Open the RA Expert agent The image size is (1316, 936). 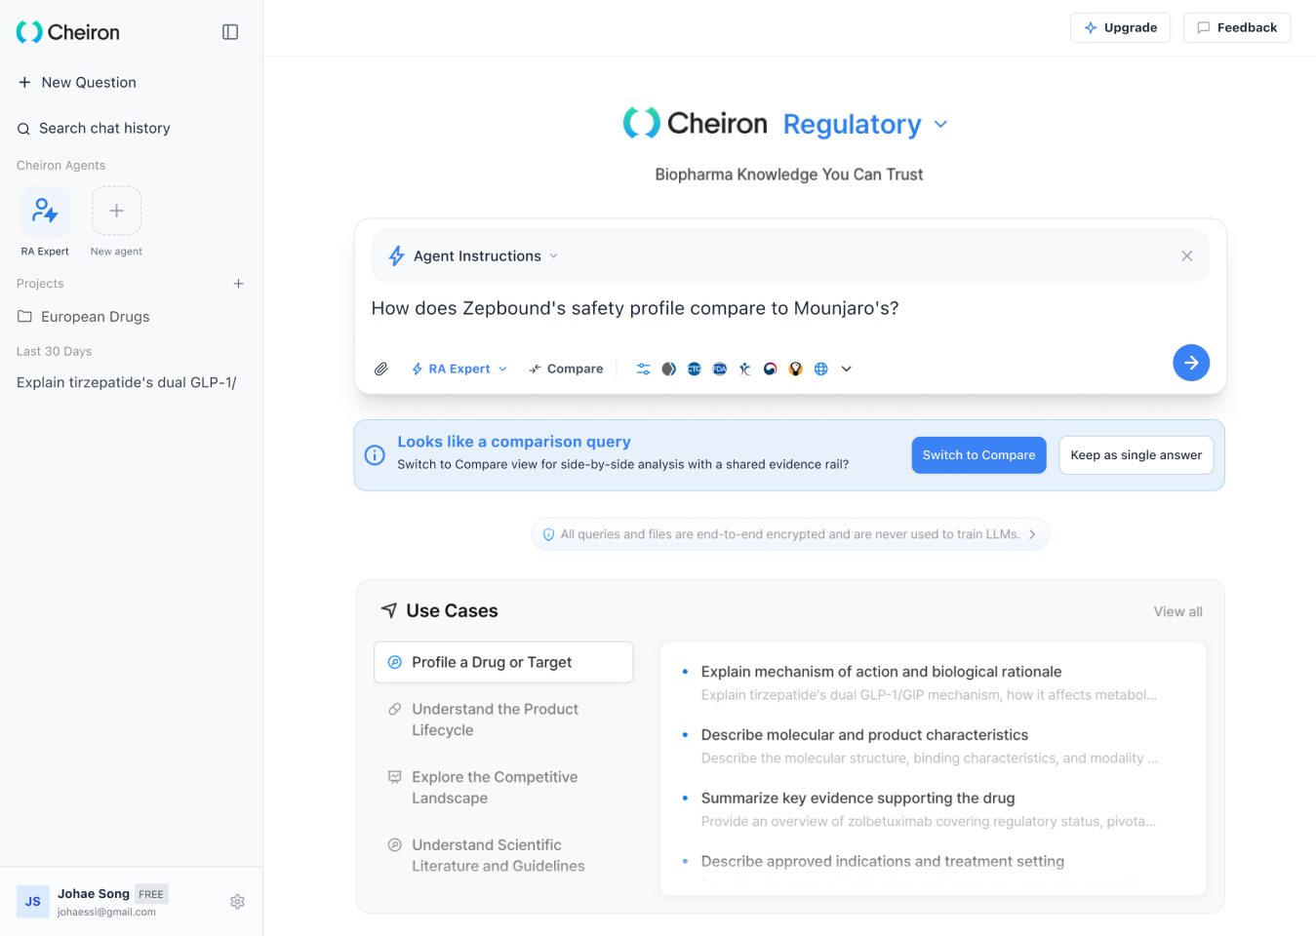point(45,221)
